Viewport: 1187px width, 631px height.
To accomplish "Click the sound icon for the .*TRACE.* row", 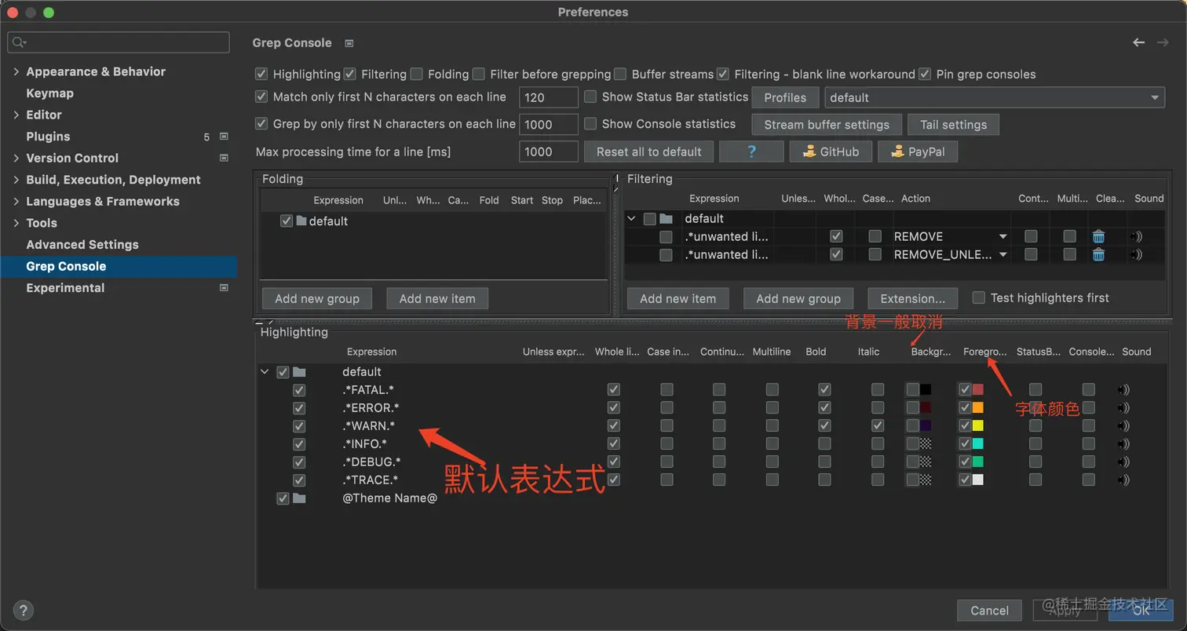I will coord(1124,480).
